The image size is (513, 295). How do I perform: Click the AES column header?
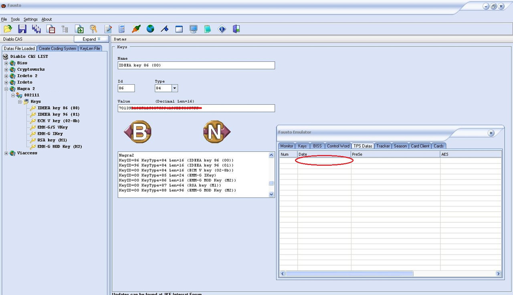(x=471, y=154)
